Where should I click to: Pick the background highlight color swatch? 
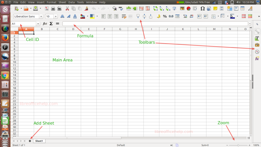coord(92,16)
